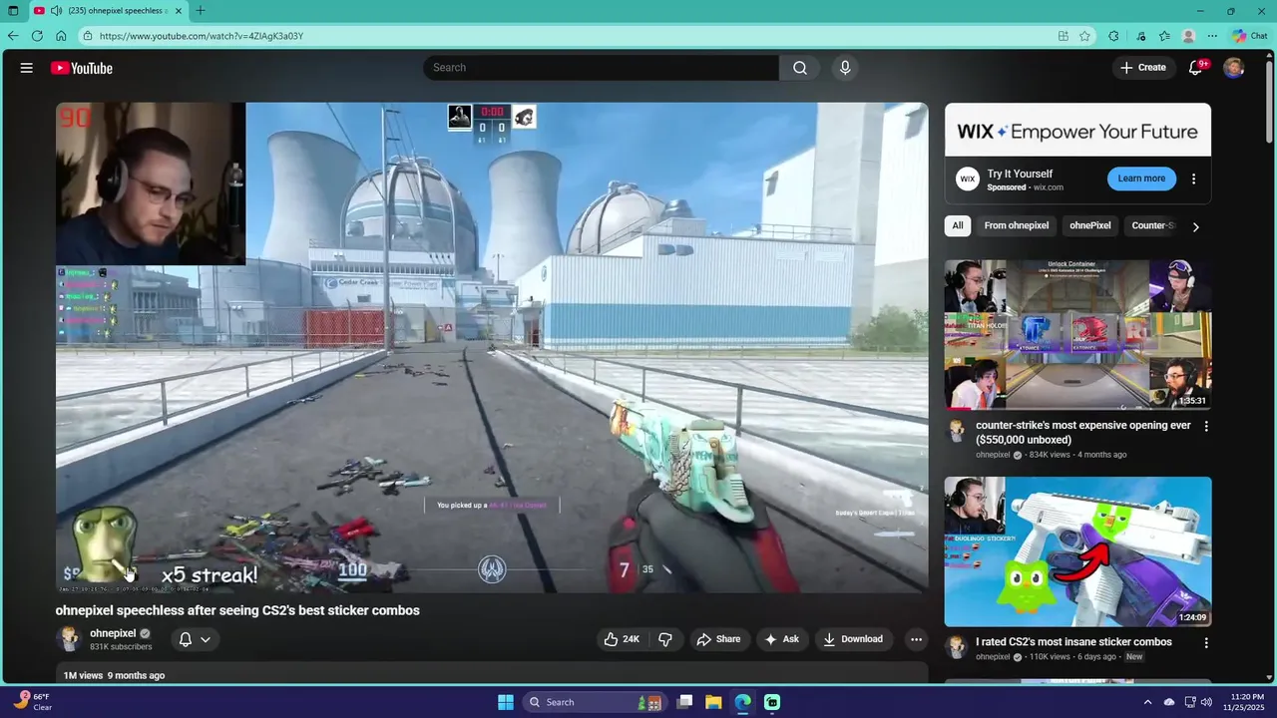Select the From ohnepixel chip
This screenshot has height=718, width=1277.
click(1017, 225)
